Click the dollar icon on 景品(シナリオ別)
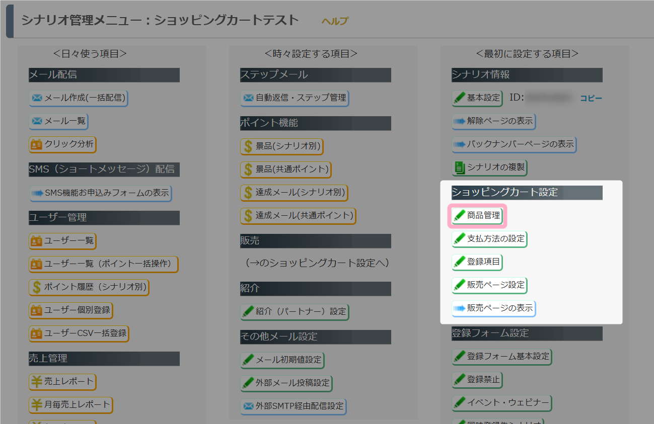Screen dimensions: 654x424 pos(248,146)
